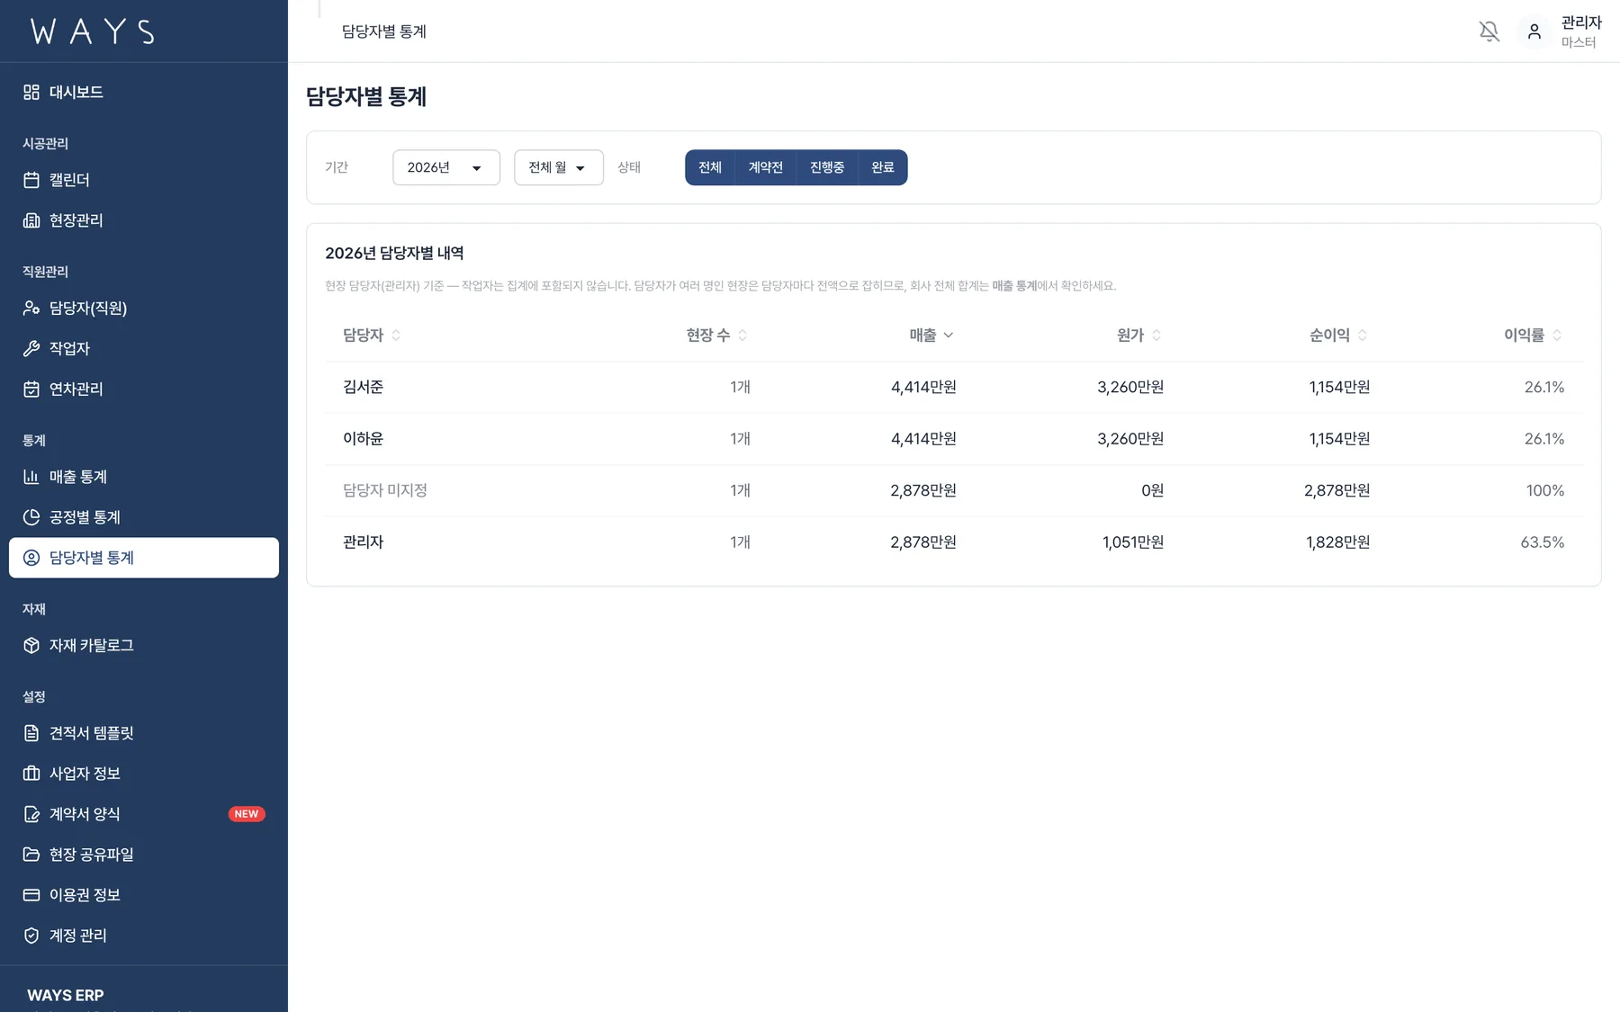
Task: Sort table by 순이익 column
Action: pos(1338,335)
